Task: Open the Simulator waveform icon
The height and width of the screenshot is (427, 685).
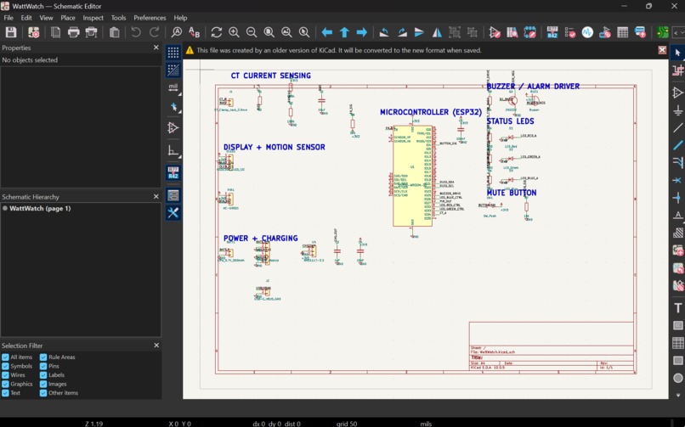Action: [x=587, y=32]
